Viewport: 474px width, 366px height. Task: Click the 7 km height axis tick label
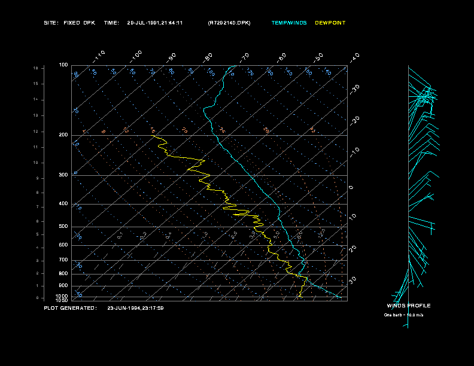(38, 207)
